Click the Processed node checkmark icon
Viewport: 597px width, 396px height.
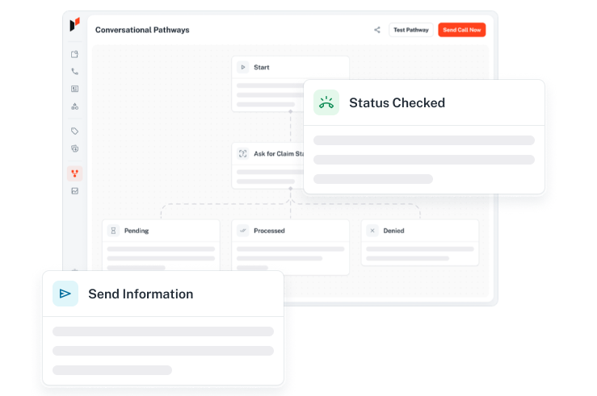243,231
